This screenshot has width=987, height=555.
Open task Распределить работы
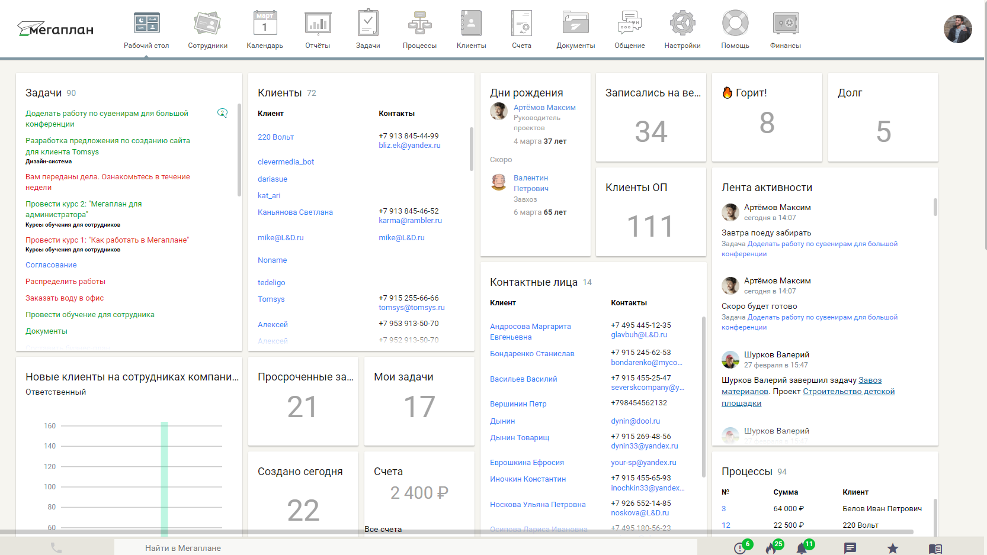tap(65, 282)
